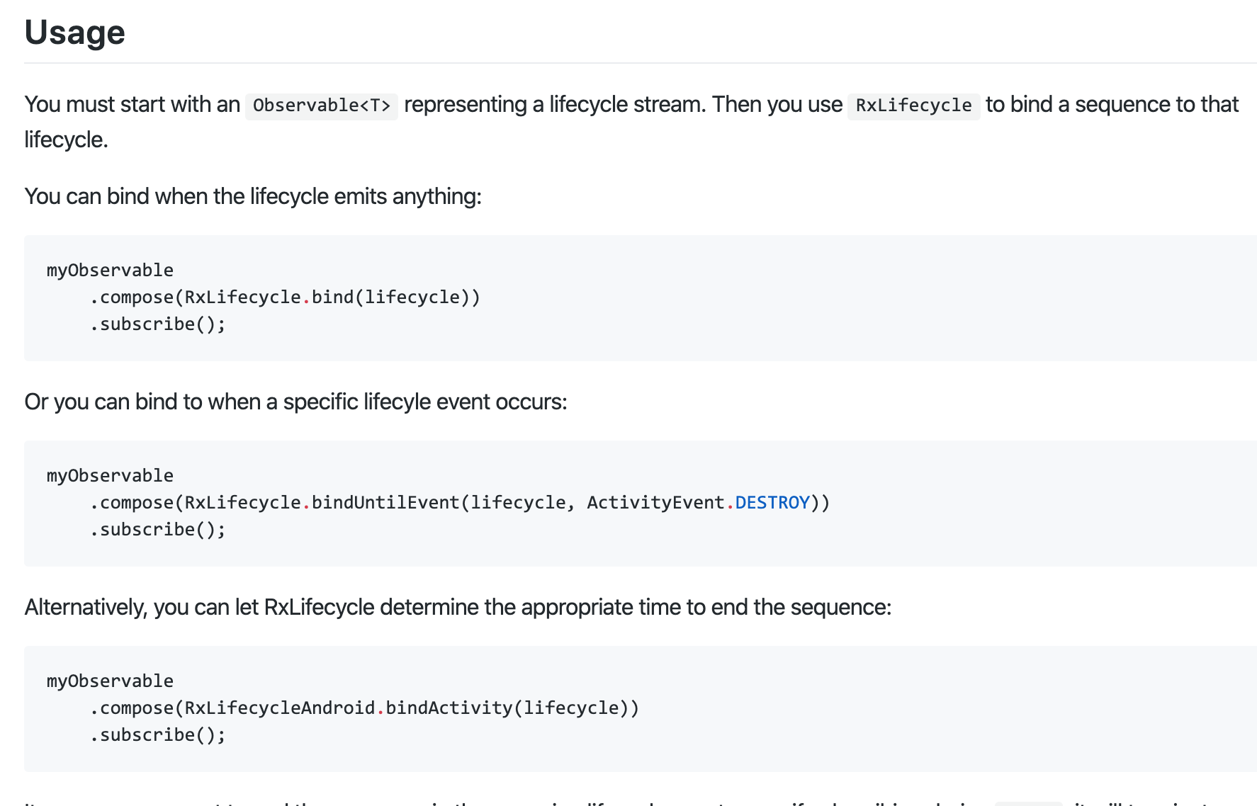Screen dimensions: 1257x806
Task: Click myObservable in the third code block
Action: point(110,681)
